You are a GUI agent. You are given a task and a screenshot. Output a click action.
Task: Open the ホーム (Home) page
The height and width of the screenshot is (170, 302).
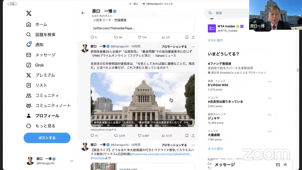coord(36,25)
